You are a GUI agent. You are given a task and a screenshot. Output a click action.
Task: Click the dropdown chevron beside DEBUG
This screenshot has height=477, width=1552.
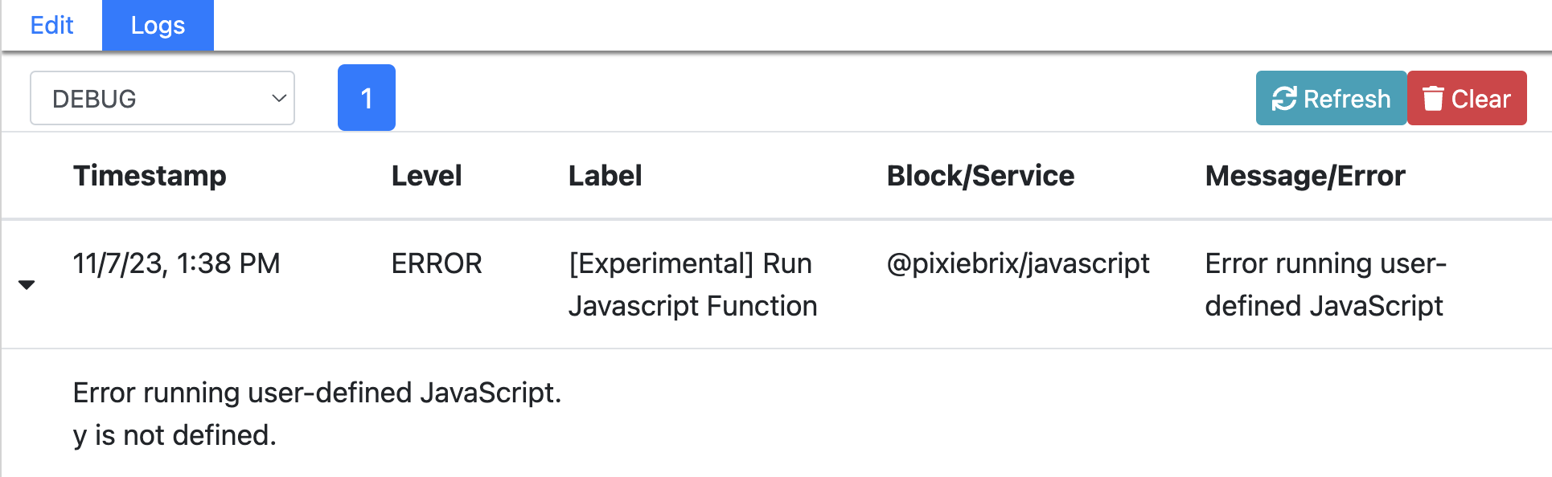[x=279, y=99]
